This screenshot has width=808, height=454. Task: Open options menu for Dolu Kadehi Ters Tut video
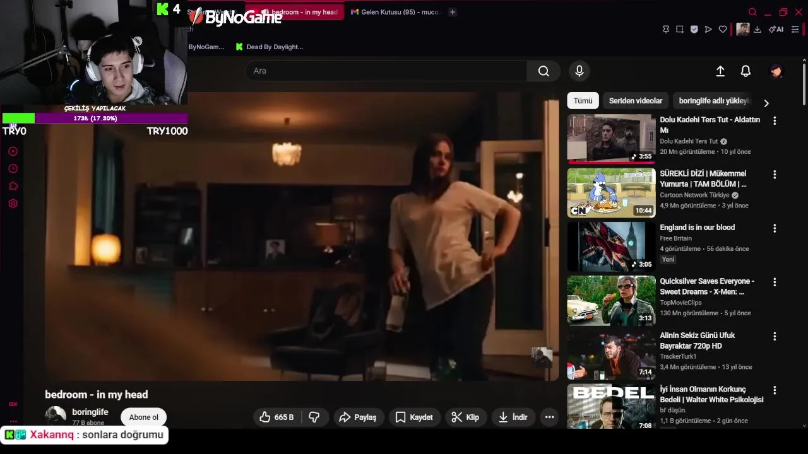point(775,120)
